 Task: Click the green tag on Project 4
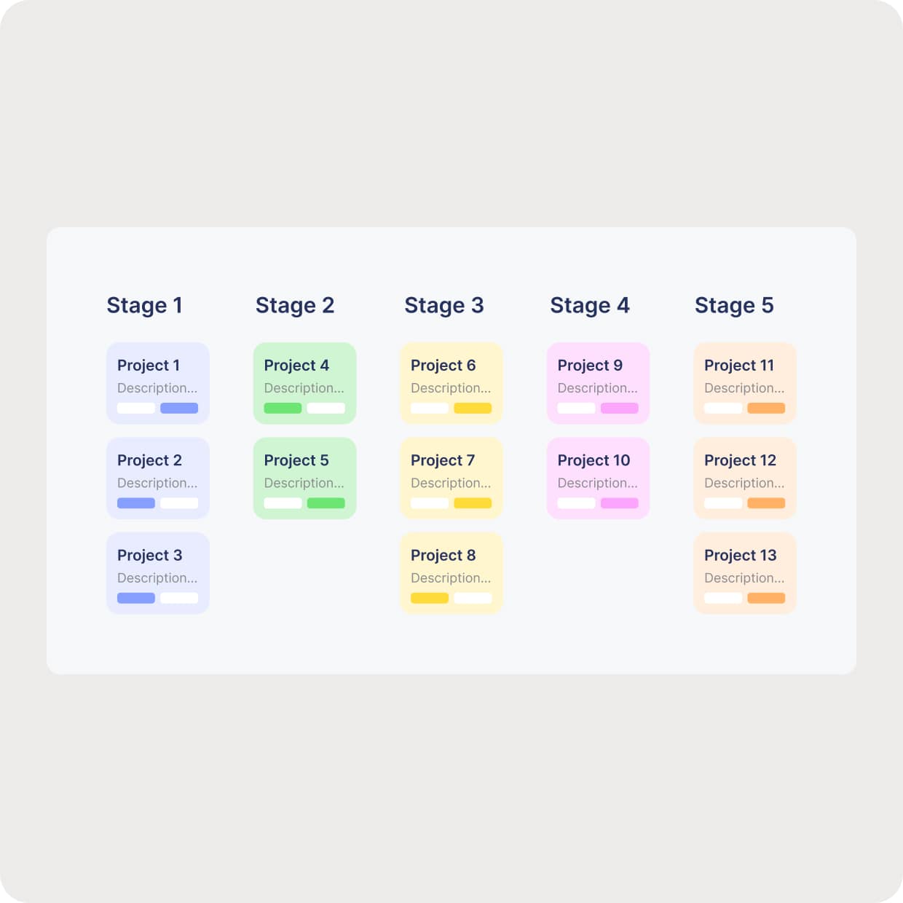283,409
